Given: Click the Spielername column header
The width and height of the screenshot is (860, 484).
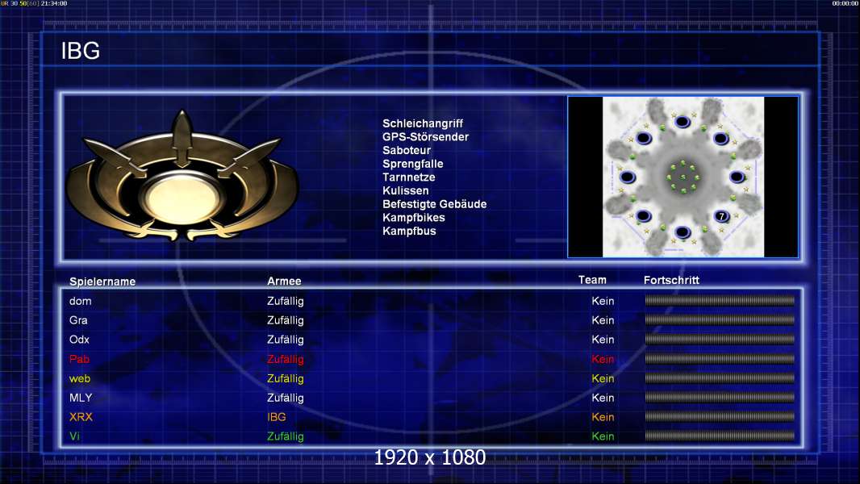Looking at the screenshot, I should (x=102, y=282).
